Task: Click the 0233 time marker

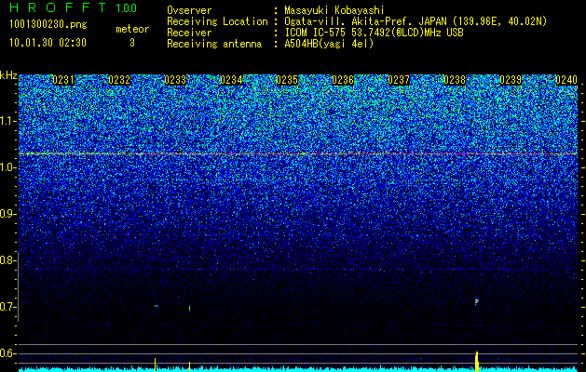Action: [x=175, y=80]
